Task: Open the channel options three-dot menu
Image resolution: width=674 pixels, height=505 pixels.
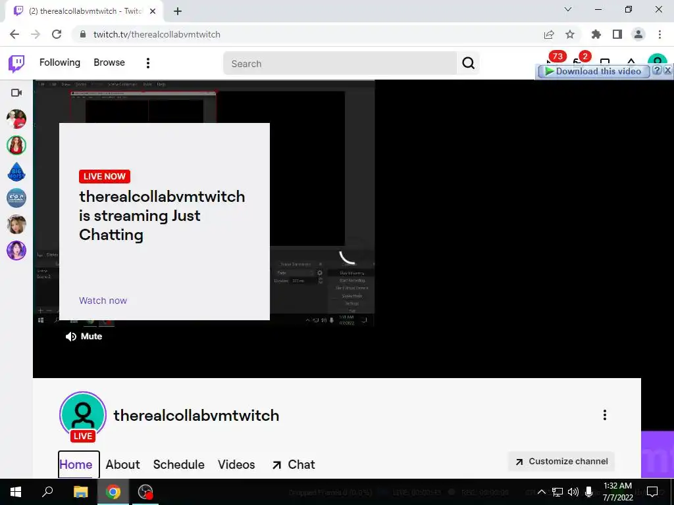Action: tap(604, 415)
